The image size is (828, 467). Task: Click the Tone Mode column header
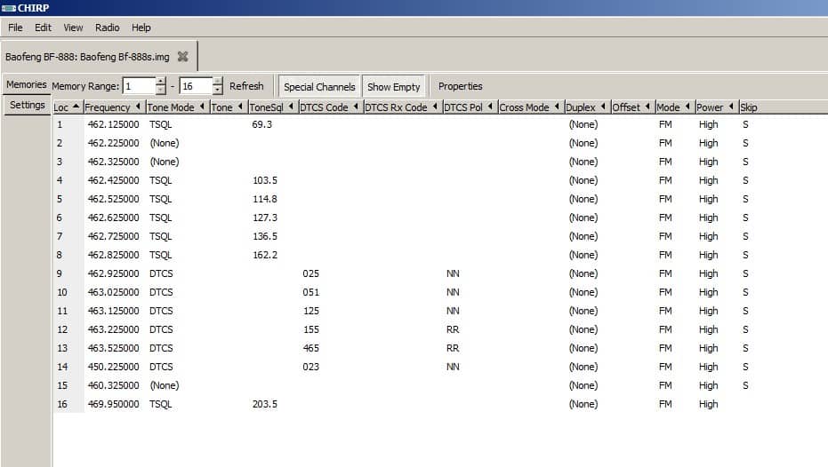click(176, 107)
